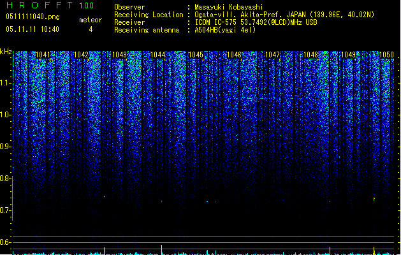Click the 0.9 kHz axis label
The height and width of the screenshot is (255, 401).
pos(5,147)
